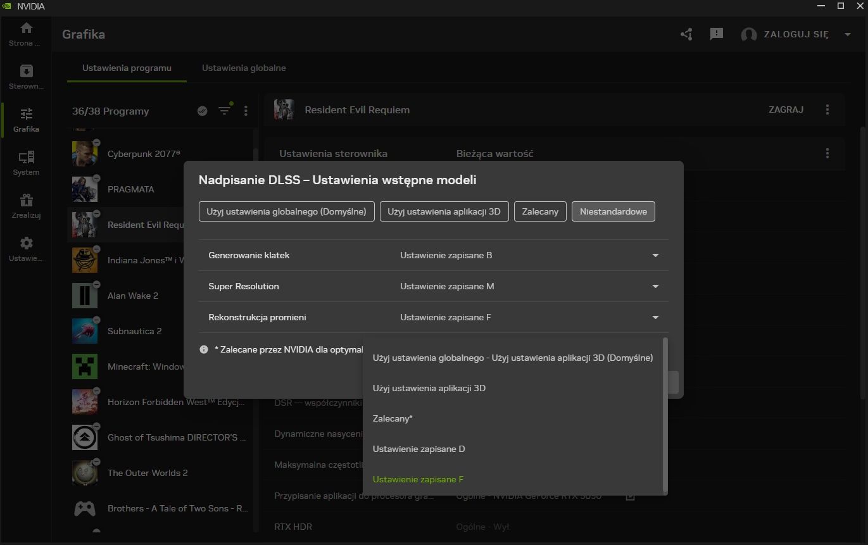Expand the Generowanie klatek preset dropdown
The height and width of the screenshot is (545, 868).
[655, 255]
